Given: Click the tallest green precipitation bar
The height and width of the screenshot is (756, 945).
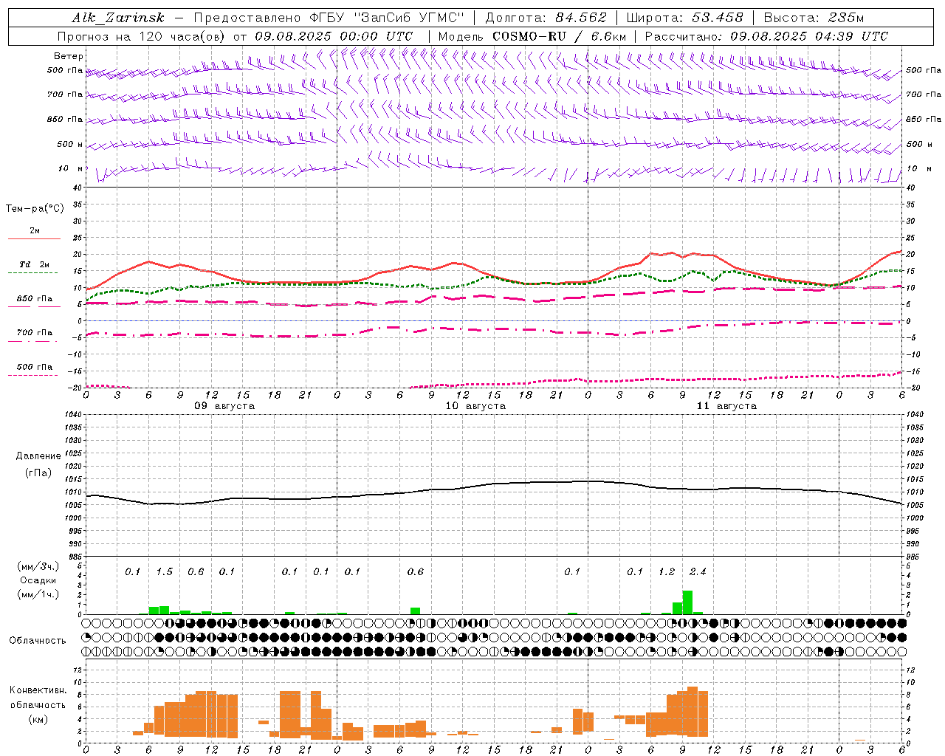Looking at the screenshot, I should 687,602.
